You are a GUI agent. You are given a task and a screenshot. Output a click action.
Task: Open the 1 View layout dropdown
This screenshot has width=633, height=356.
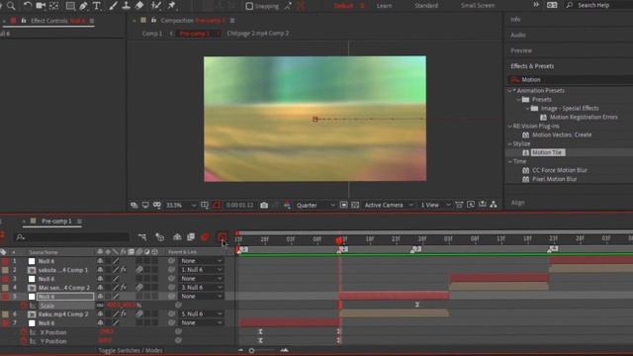pyautogui.click(x=435, y=205)
